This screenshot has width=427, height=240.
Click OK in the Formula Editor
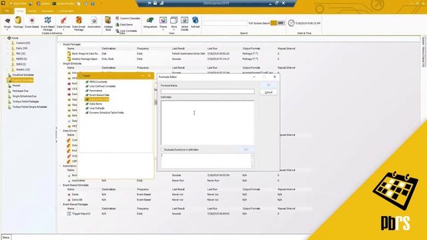pos(268,85)
